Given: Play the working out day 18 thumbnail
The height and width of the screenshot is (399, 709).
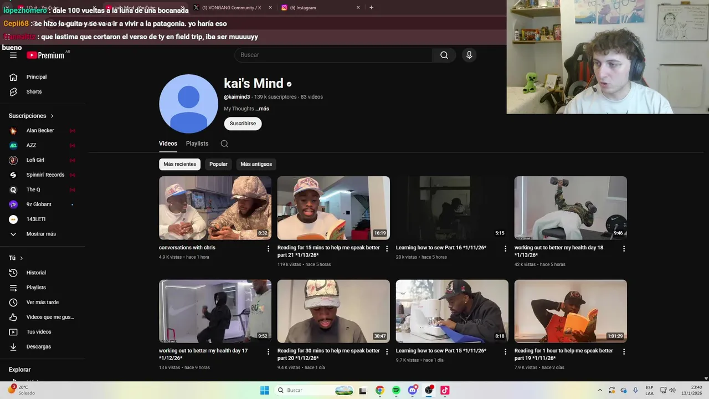Looking at the screenshot, I should [x=571, y=208].
